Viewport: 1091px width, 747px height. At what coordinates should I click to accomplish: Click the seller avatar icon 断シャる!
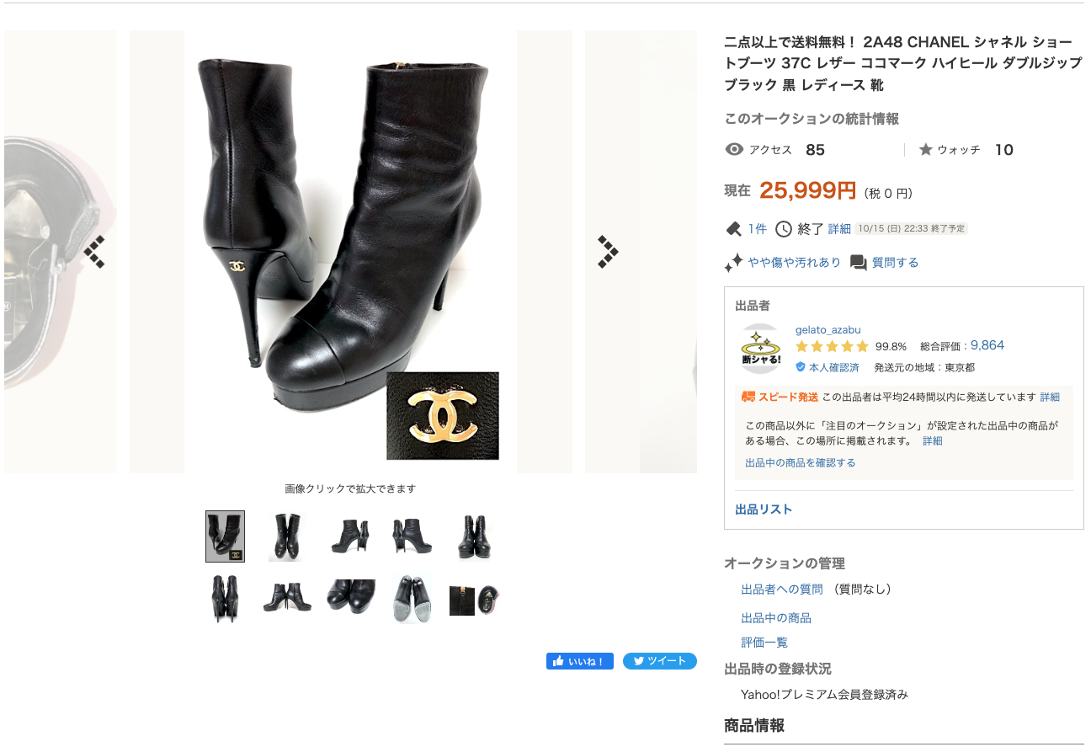pyautogui.click(x=761, y=349)
